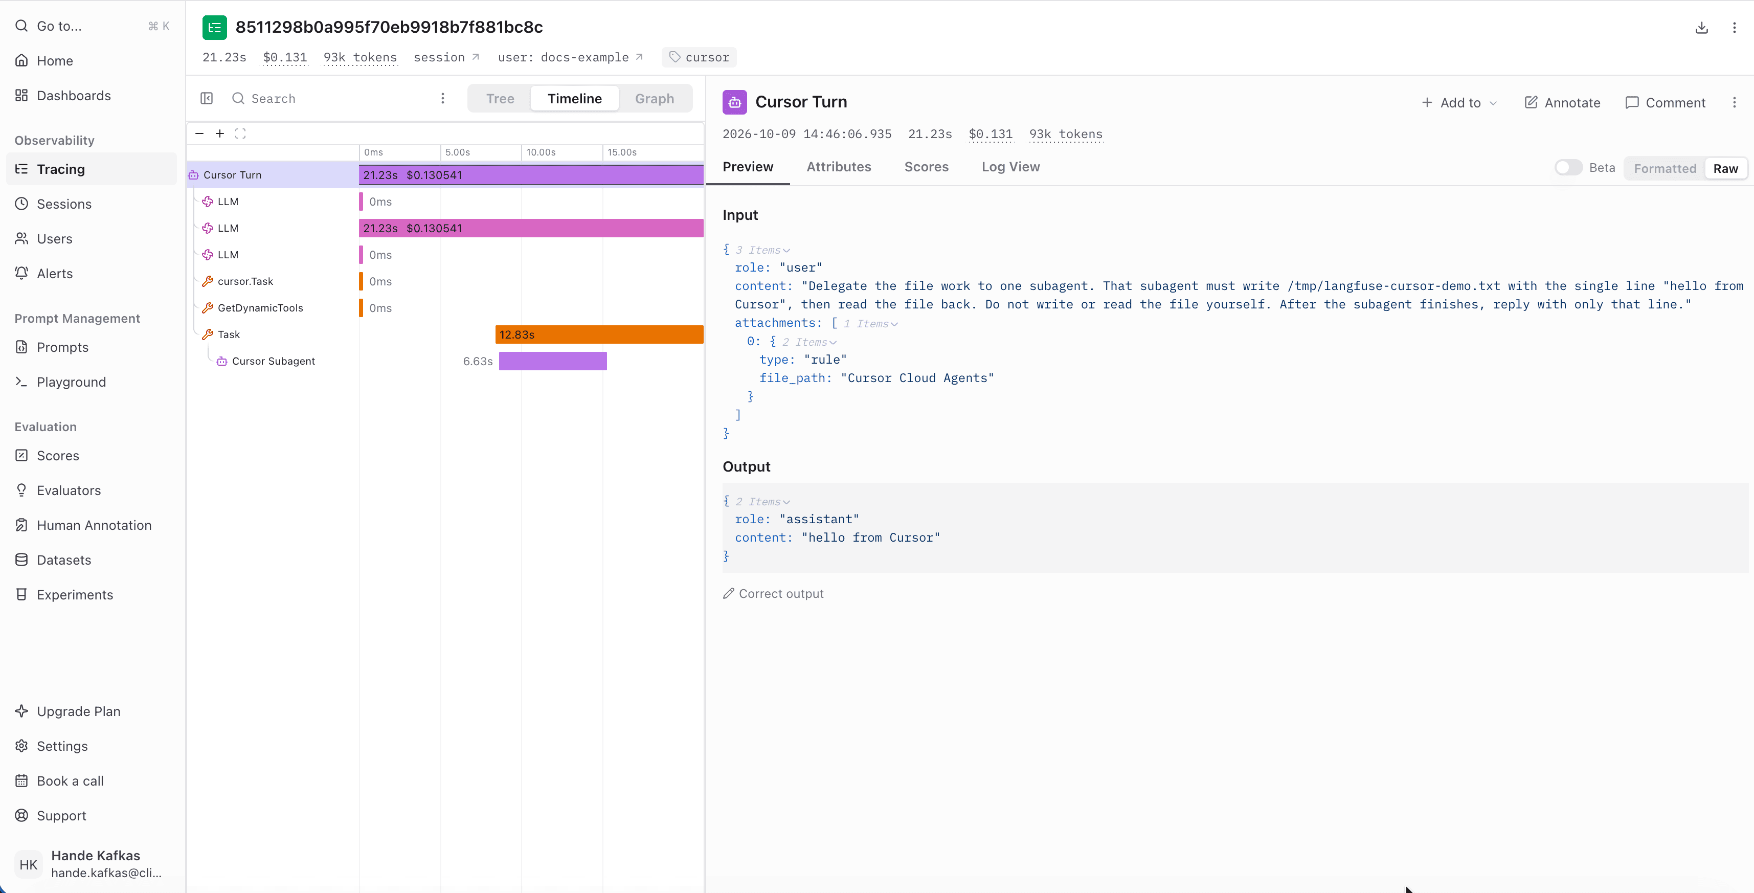Switch to Tree view tab
Viewport: 1754px width, 893px height.
[500, 98]
